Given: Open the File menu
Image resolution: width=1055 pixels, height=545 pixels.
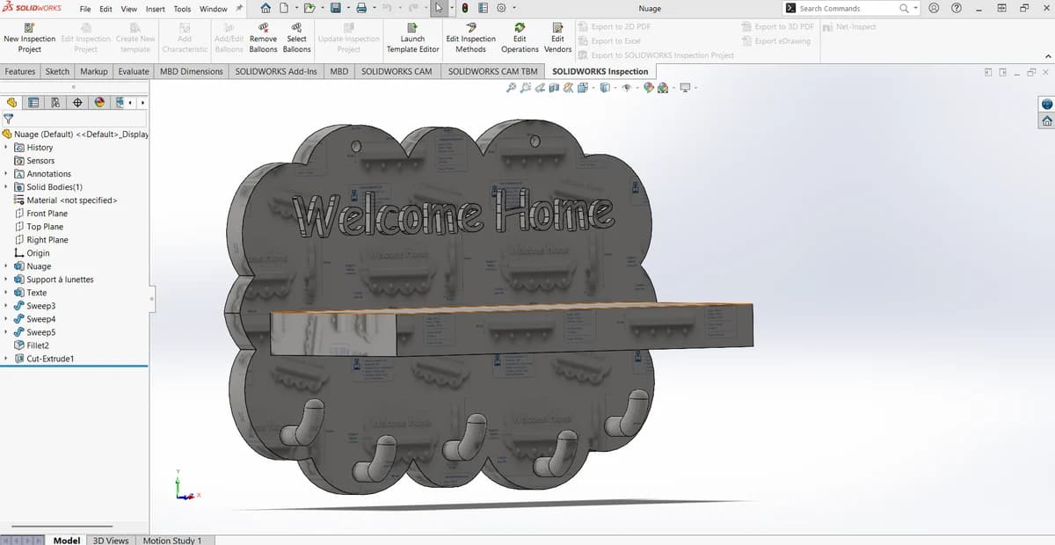Looking at the screenshot, I should (85, 9).
